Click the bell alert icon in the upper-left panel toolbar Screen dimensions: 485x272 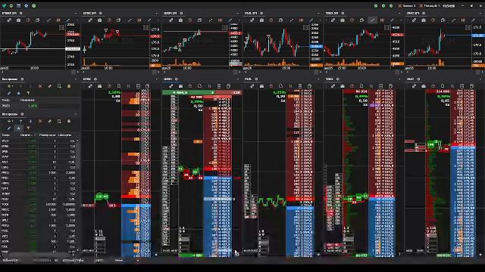(69, 86)
